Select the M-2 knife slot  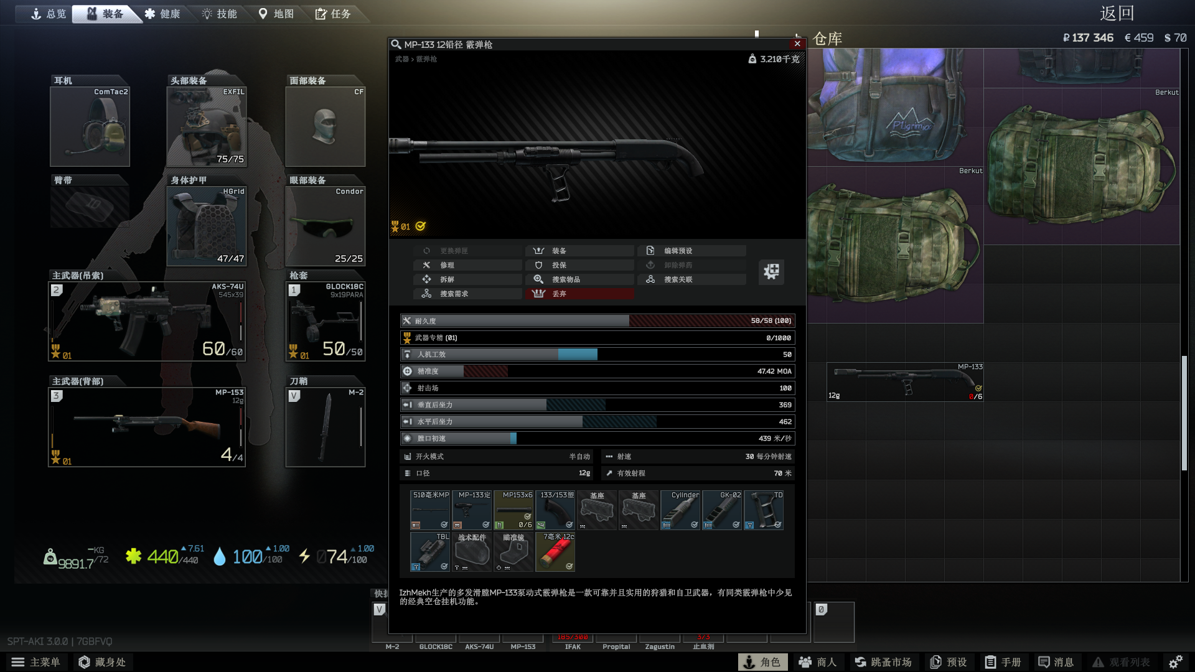pos(326,427)
